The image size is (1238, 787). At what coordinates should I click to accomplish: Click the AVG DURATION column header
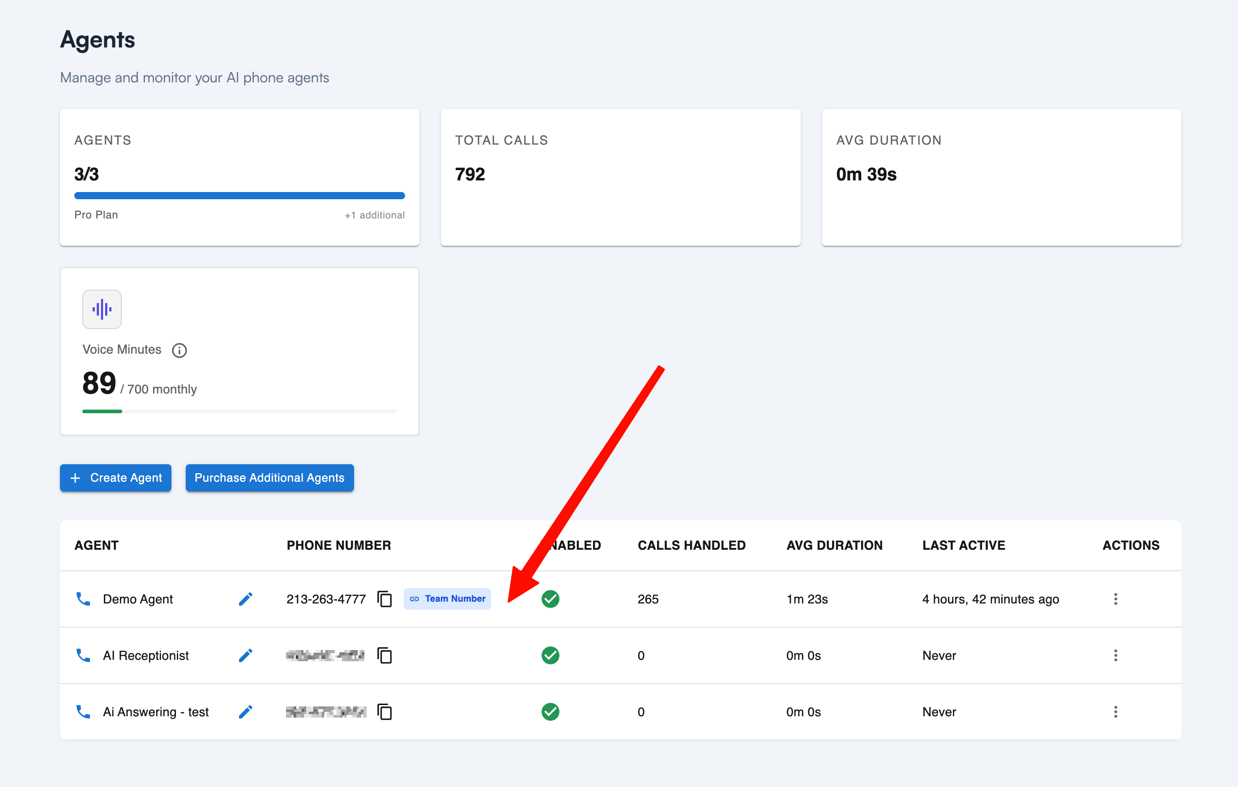pyautogui.click(x=834, y=545)
